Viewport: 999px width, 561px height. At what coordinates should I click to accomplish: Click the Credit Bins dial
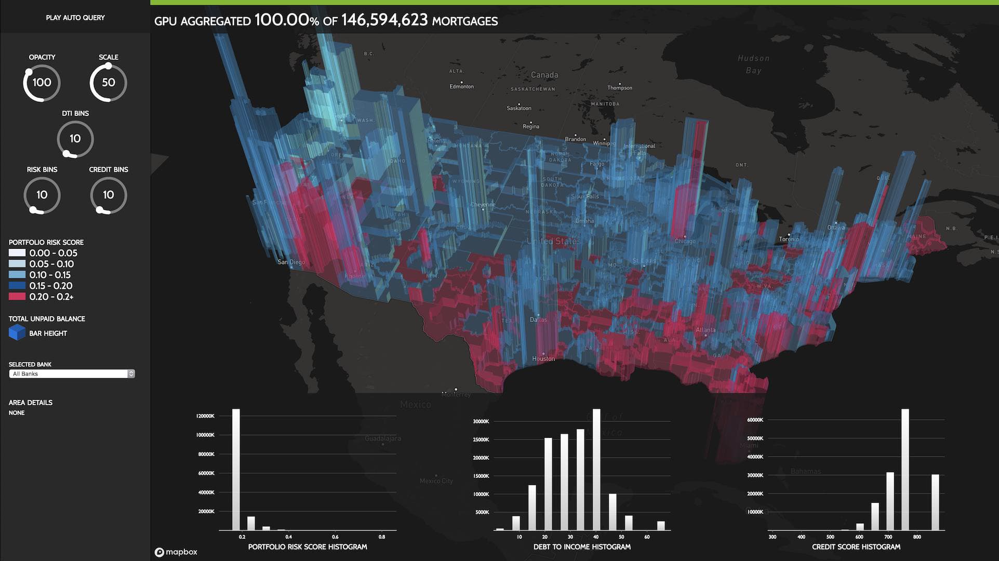point(108,195)
